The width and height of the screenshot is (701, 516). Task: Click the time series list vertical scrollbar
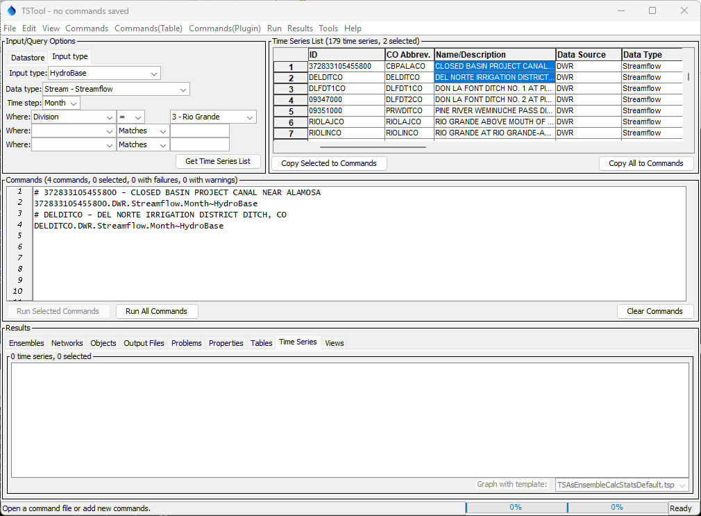[x=689, y=77]
